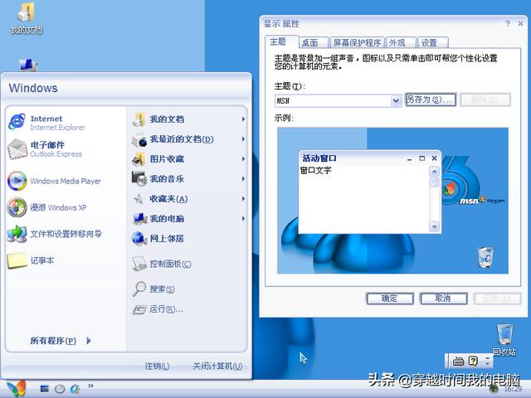Expand 图片收藏 submenu arrow
Screen dimensions: 531x398
point(243,158)
